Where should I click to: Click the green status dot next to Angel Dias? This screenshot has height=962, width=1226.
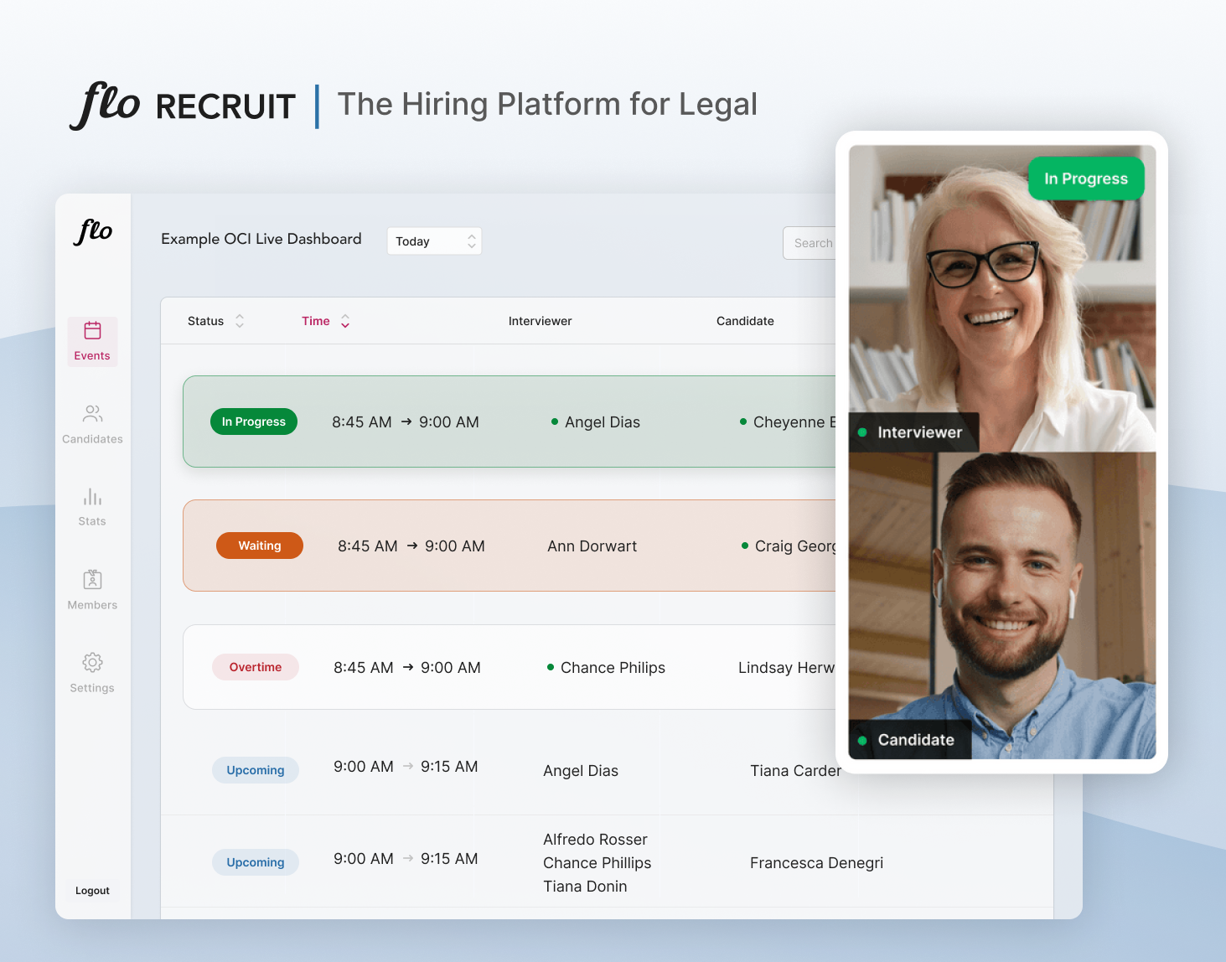[x=553, y=422]
